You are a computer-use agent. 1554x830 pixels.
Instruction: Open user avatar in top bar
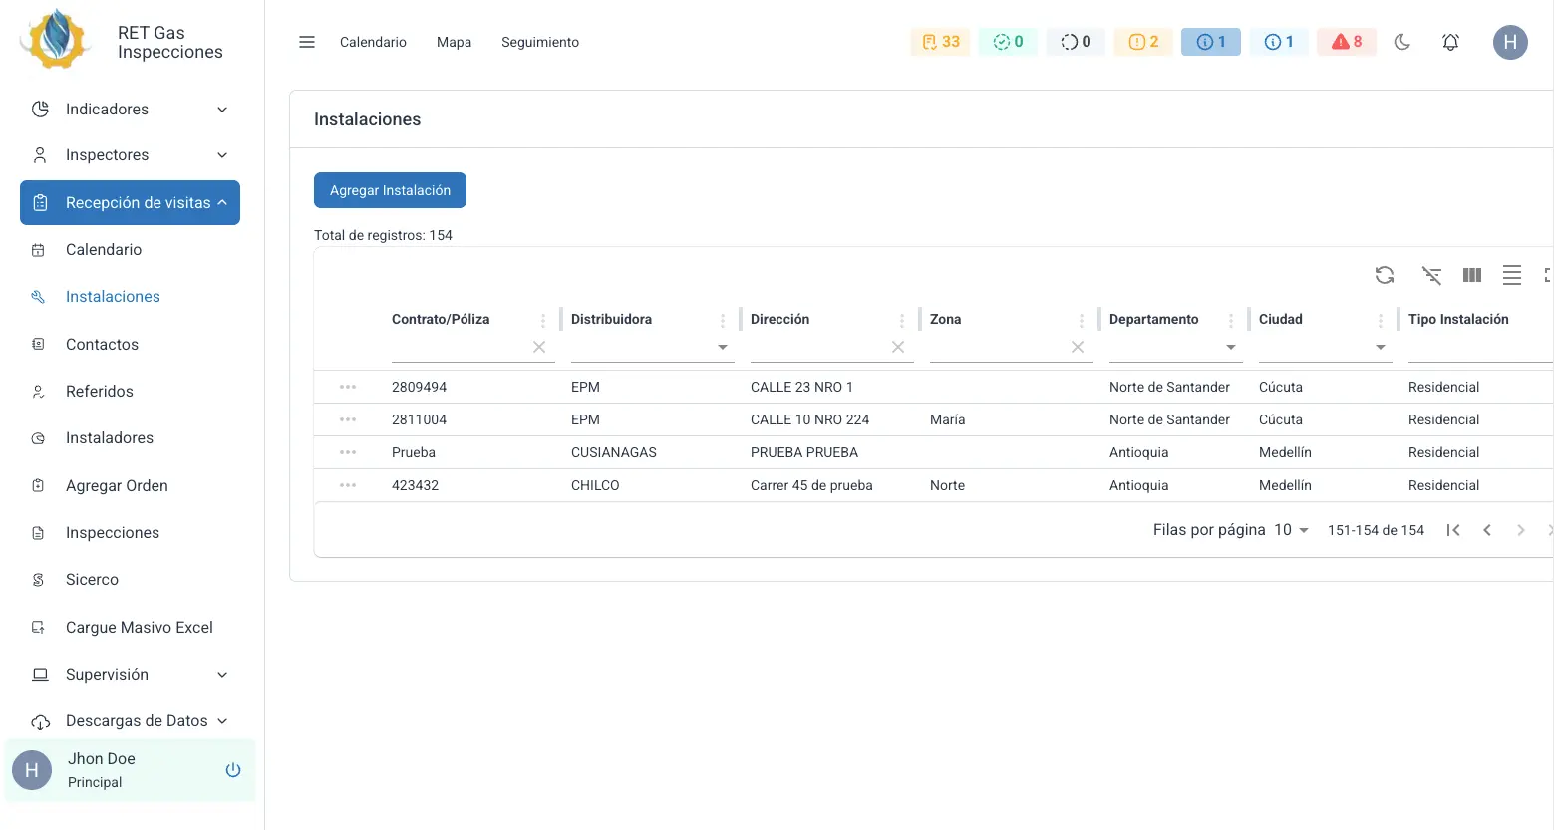(x=1510, y=42)
